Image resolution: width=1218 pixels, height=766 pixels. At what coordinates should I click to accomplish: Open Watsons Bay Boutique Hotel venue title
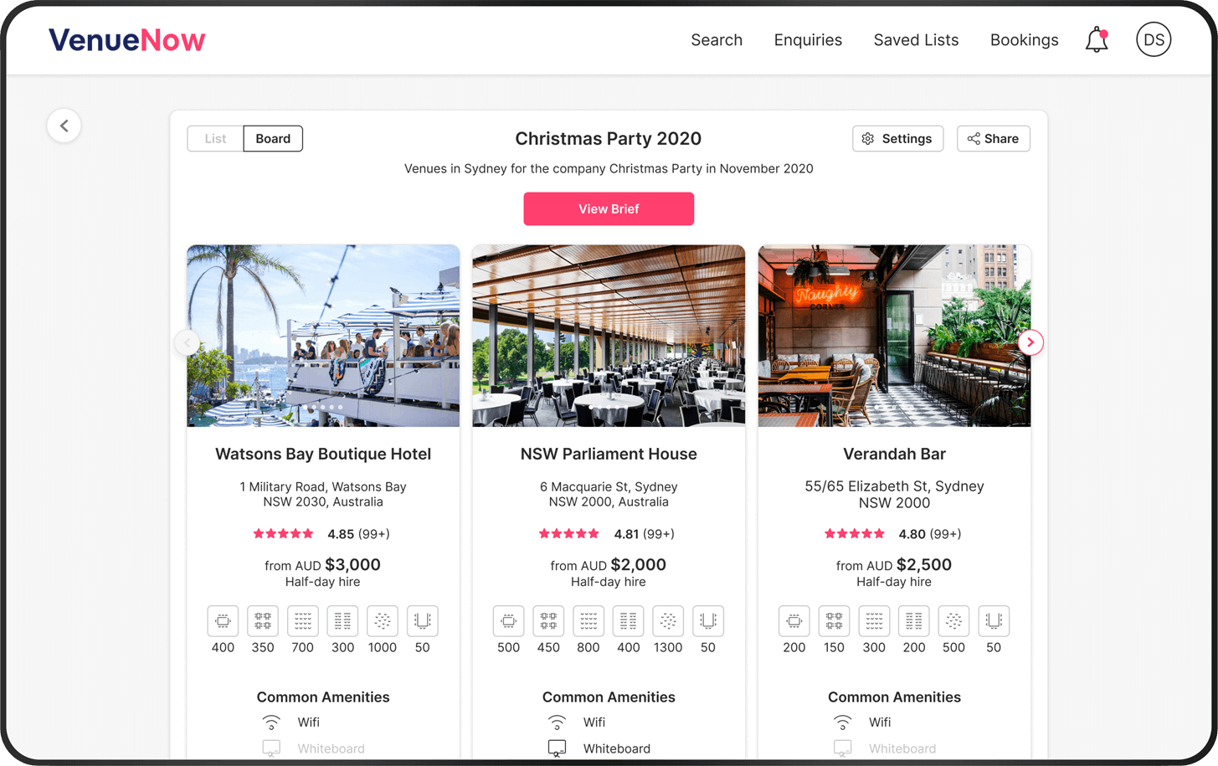pos(323,454)
